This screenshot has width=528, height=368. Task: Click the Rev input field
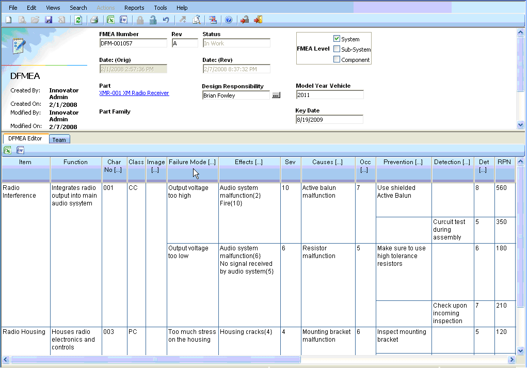pos(185,43)
